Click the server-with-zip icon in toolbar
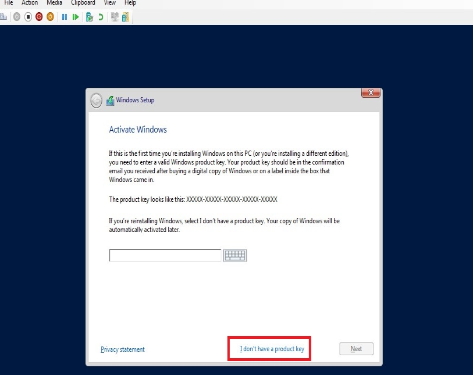Viewport: 473px width, 375px height. pyautogui.click(x=126, y=17)
